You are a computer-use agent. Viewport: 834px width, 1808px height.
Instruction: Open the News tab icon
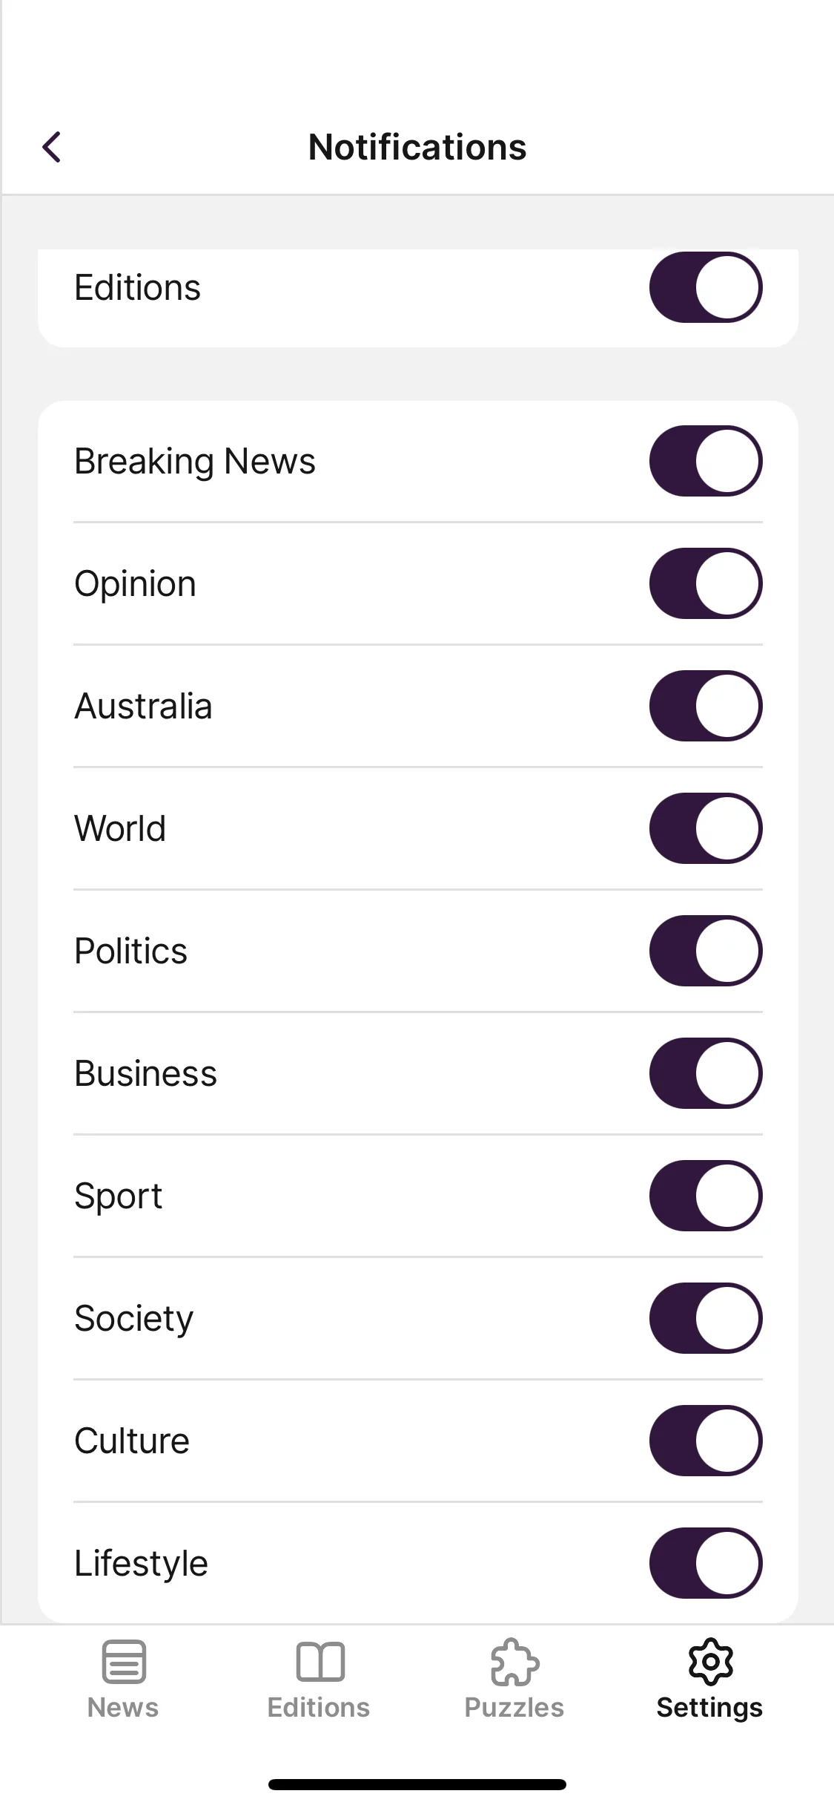point(124,1661)
